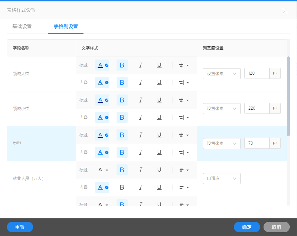Toggle italic for 领域大类 标题 row
This screenshot has height=236, width=297.
[x=140, y=65]
